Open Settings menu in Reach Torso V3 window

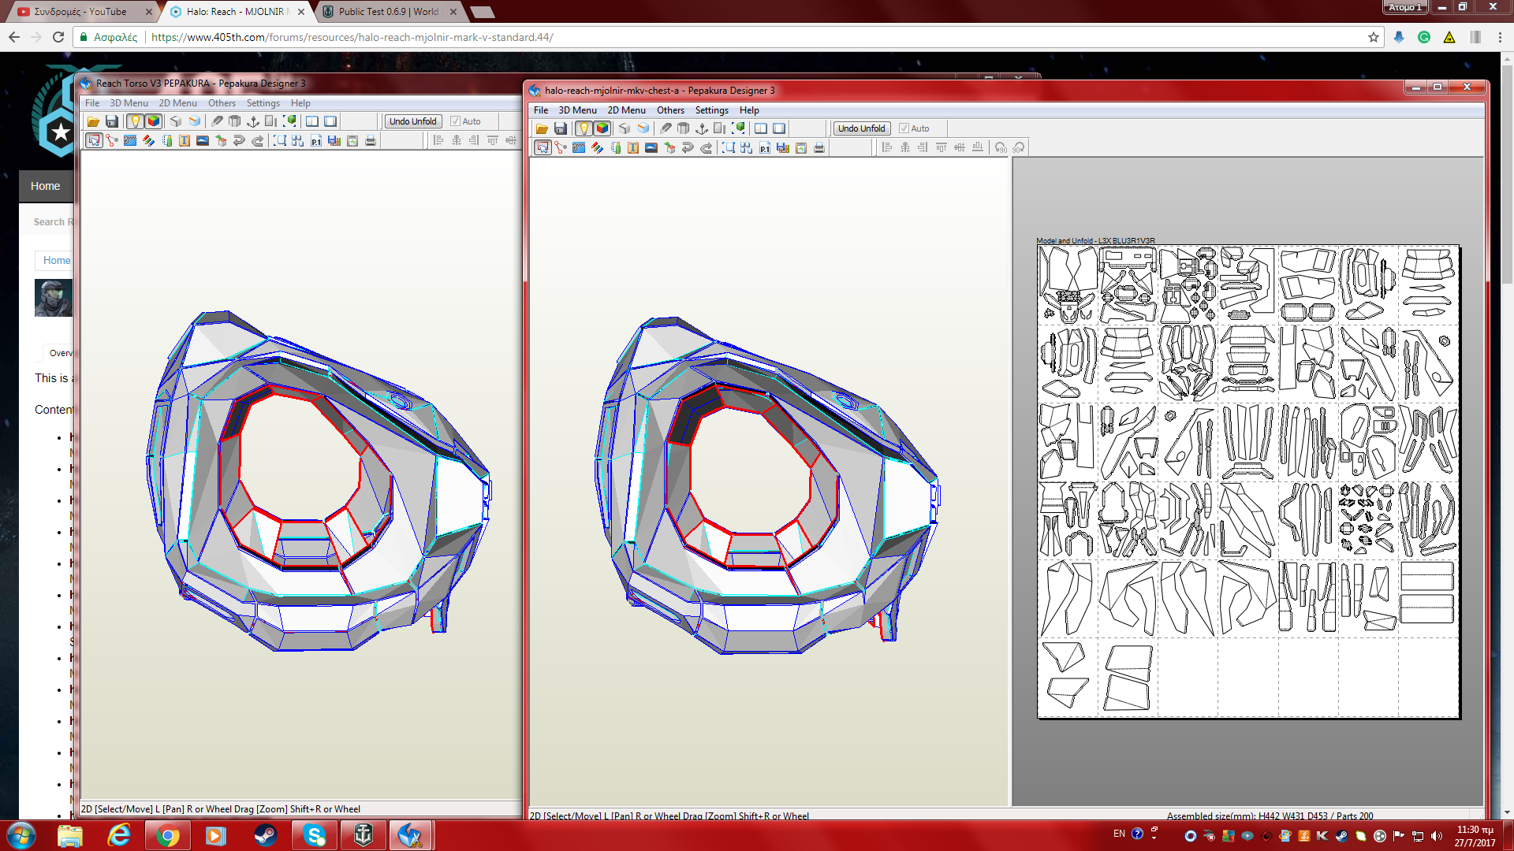click(x=263, y=103)
